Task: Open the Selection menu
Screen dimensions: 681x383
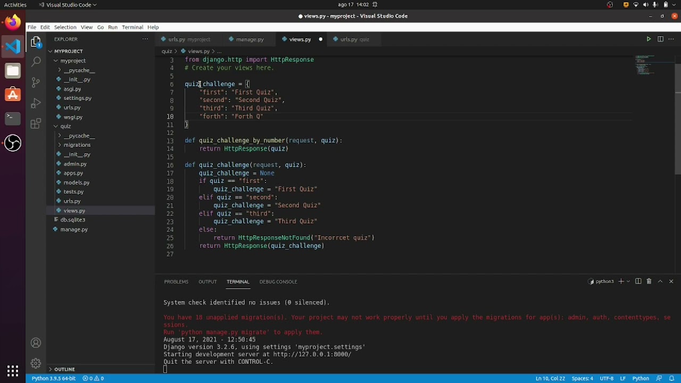Action: point(65,27)
